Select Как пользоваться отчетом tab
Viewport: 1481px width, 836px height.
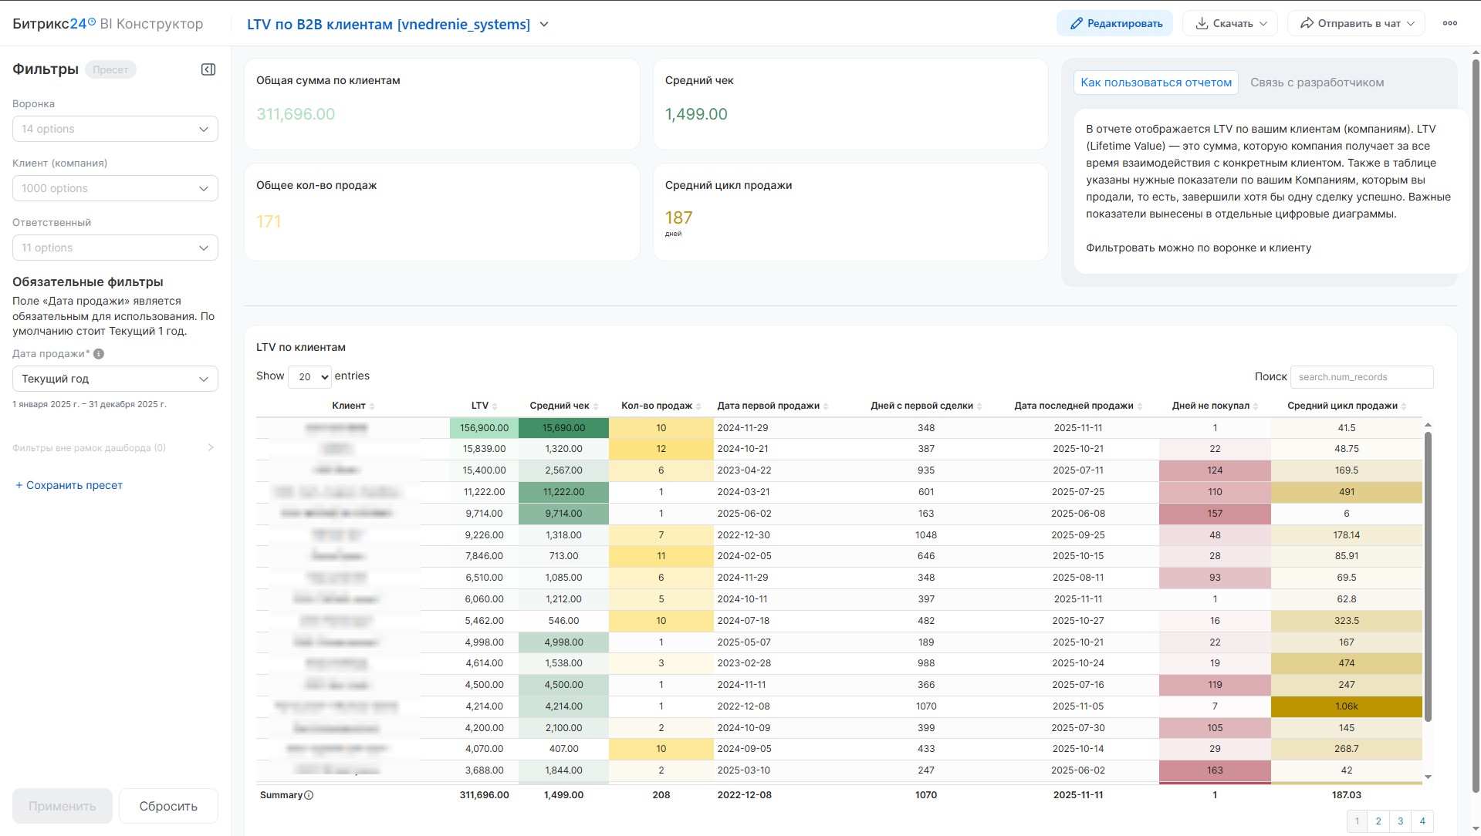(1155, 83)
